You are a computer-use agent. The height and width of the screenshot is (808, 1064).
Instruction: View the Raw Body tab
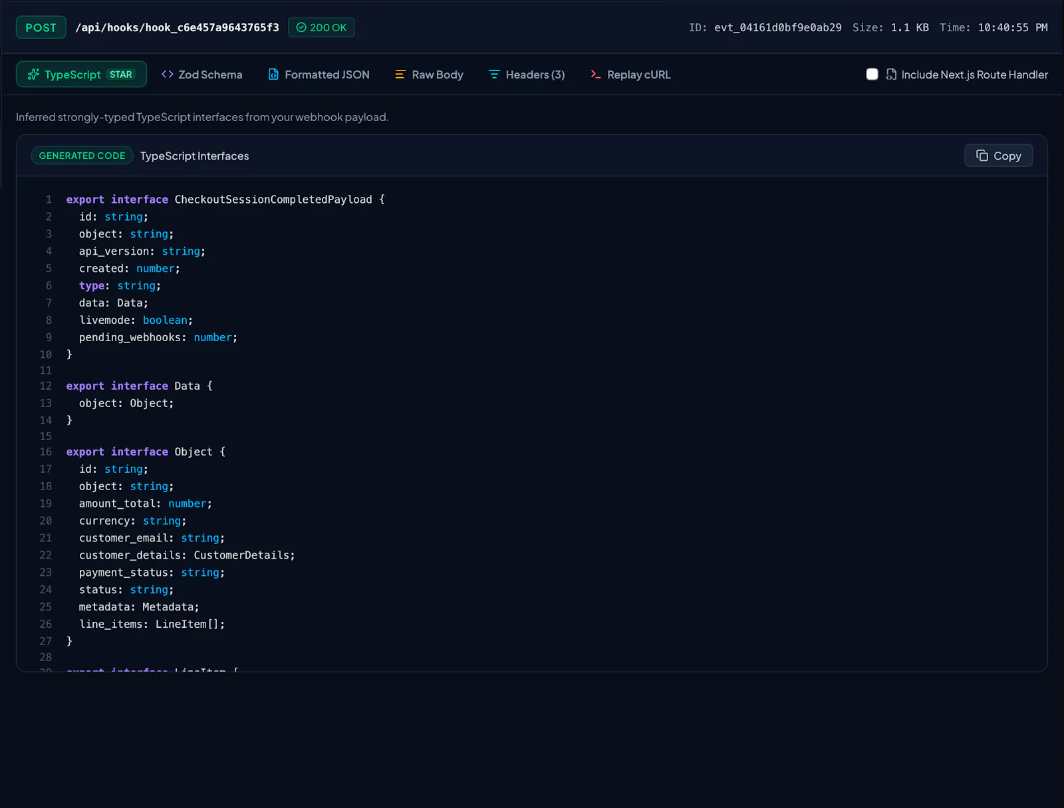429,74
